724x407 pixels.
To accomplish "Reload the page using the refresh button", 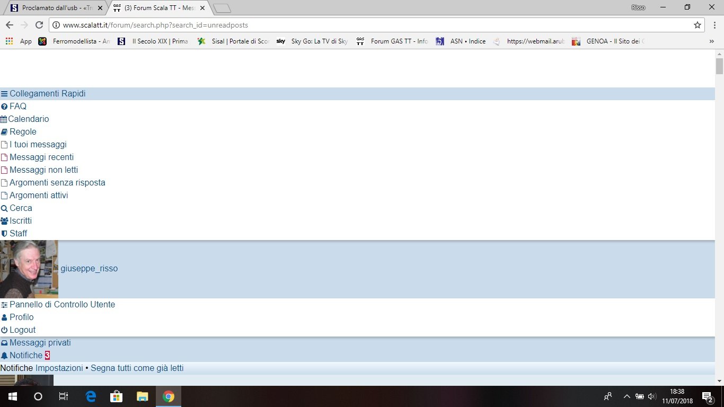I will click(x=39, y=25).
